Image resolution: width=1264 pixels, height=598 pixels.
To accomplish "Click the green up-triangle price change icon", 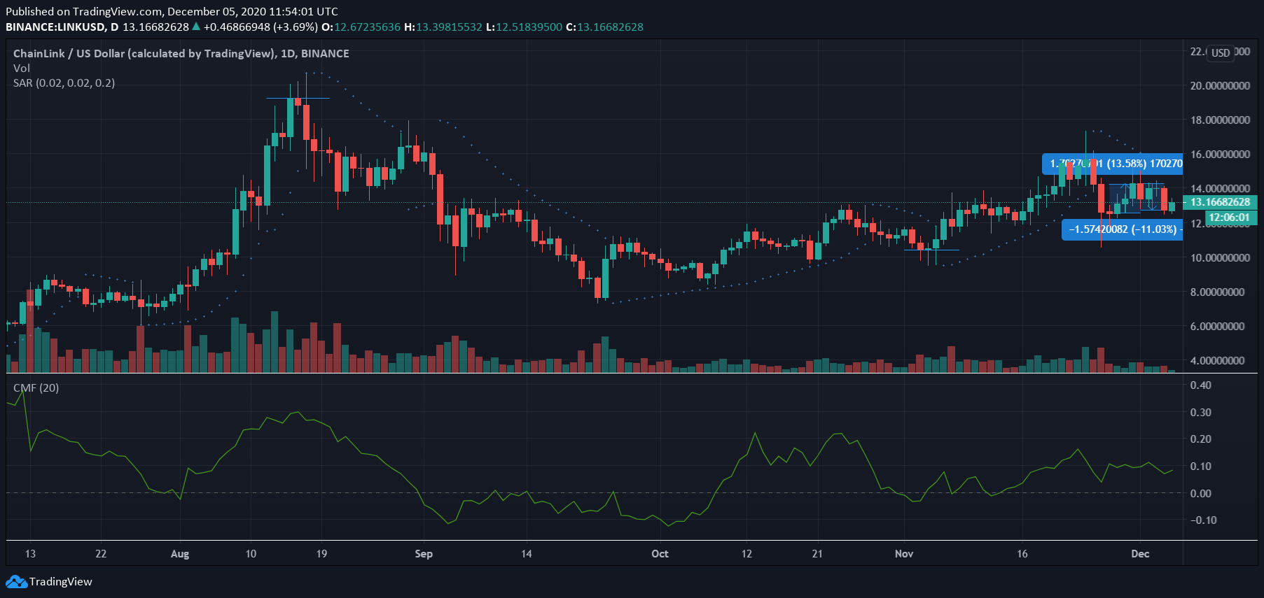I will (196, 27).
